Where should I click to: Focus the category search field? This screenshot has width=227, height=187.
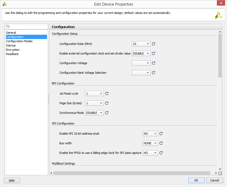point(26,26)
